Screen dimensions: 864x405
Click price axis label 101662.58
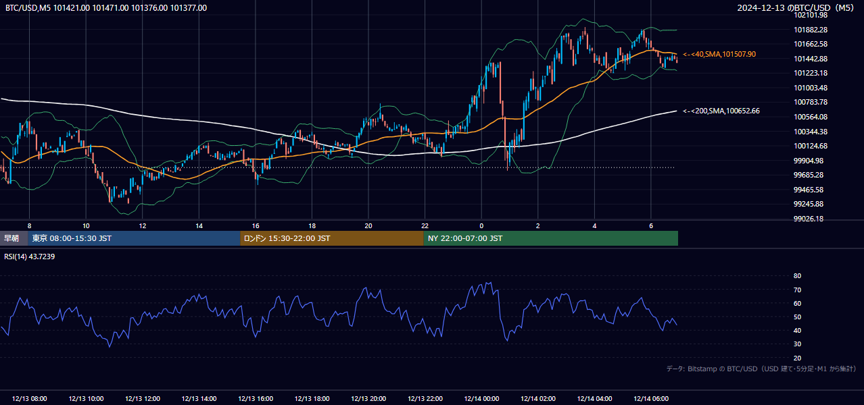[811, 44]
